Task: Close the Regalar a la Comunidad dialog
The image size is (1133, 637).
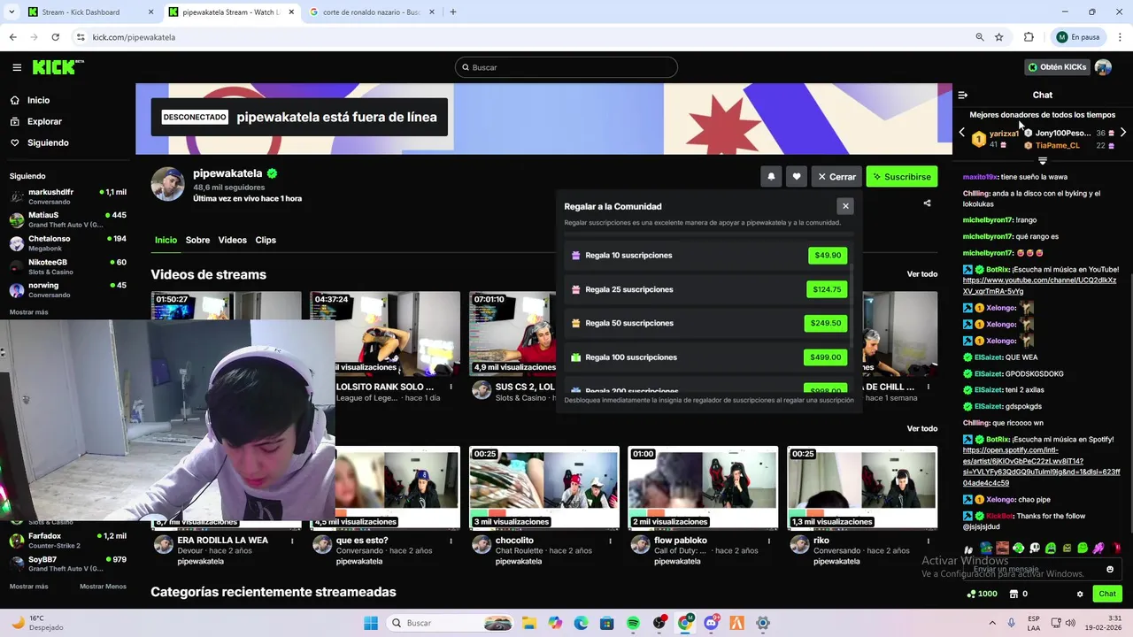Action: pos(845,206)
